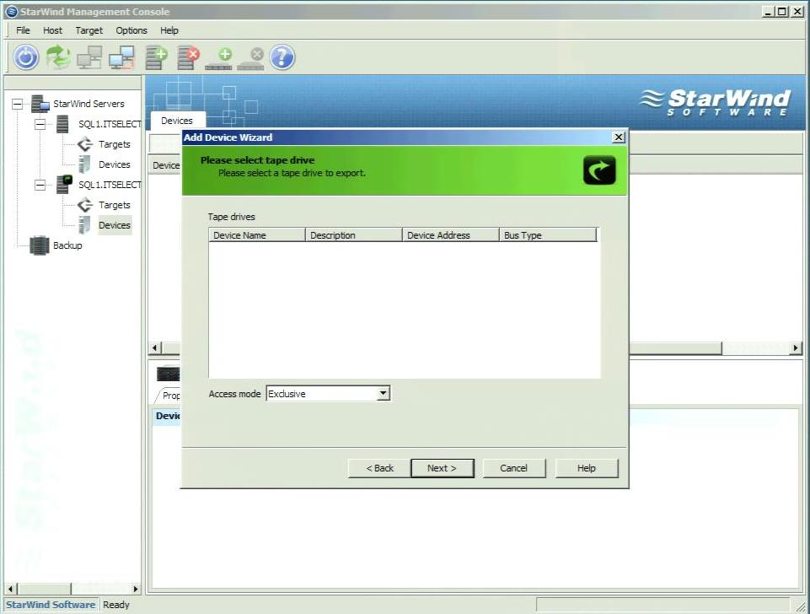Screen dimensions: 810x614
Task: Click the wizard's green arrow icon
Action: pyautogui.click(x=599, y=170)
